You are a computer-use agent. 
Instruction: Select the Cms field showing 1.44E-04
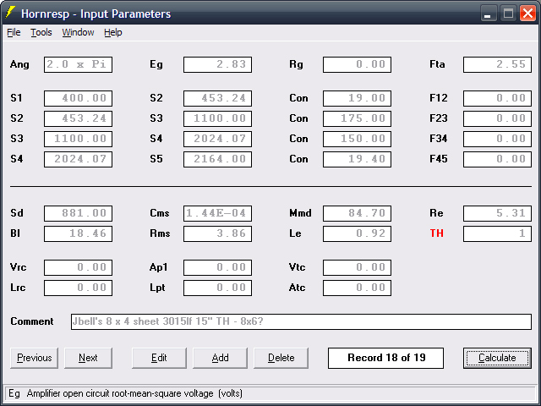[x=218, y=213]
